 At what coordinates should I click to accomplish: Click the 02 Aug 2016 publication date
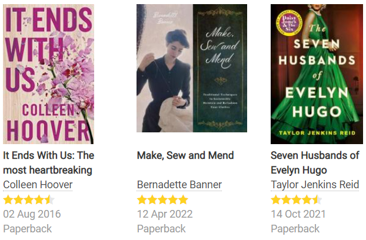click(x=32, y=214)
